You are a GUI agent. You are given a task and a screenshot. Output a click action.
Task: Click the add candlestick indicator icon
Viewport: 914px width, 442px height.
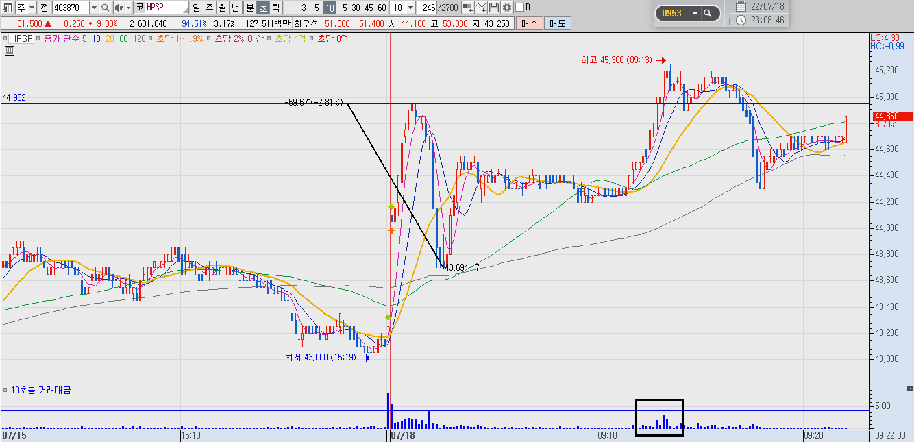[x=467, y=8]
